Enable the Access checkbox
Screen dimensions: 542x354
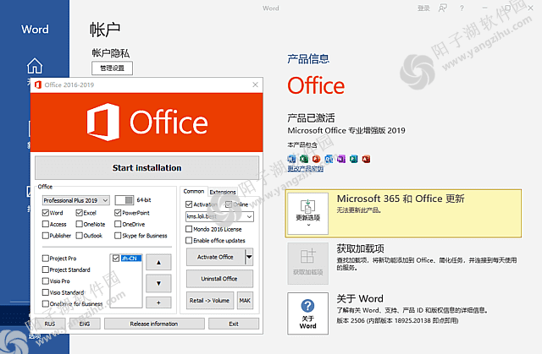45,224
